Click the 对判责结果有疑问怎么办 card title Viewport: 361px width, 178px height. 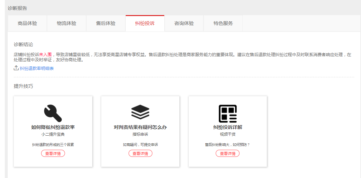coord(140,127)
